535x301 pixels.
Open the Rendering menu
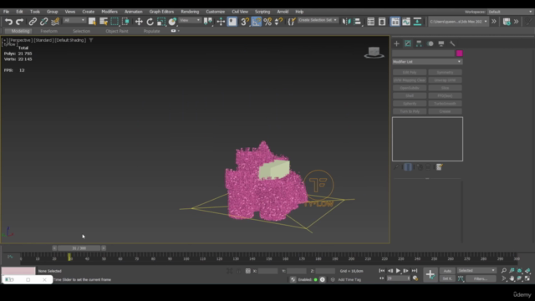(x=190, y=12)
